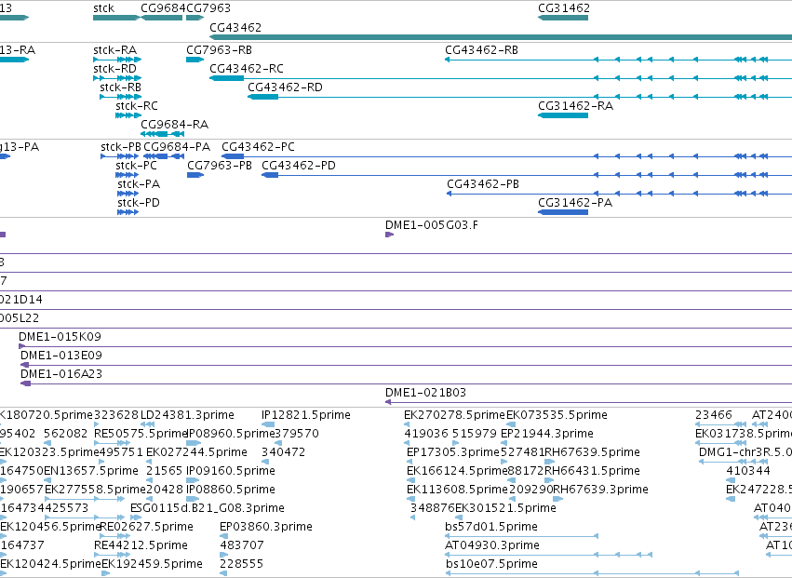792x578 pixels.
Task: Select EST IP08860.5prime
Action: [x=231, y=491]
